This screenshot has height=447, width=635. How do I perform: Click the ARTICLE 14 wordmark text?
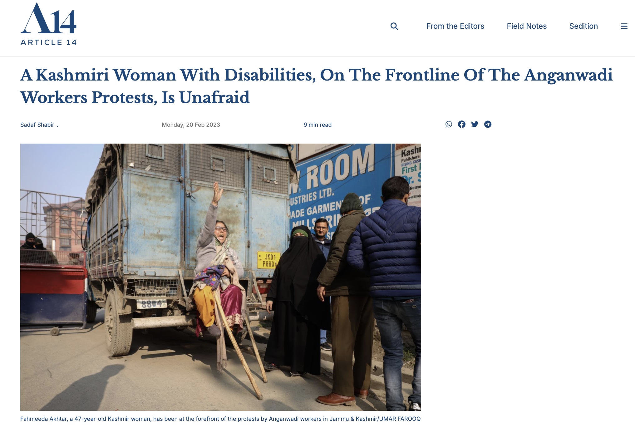[x=48, y=42]
